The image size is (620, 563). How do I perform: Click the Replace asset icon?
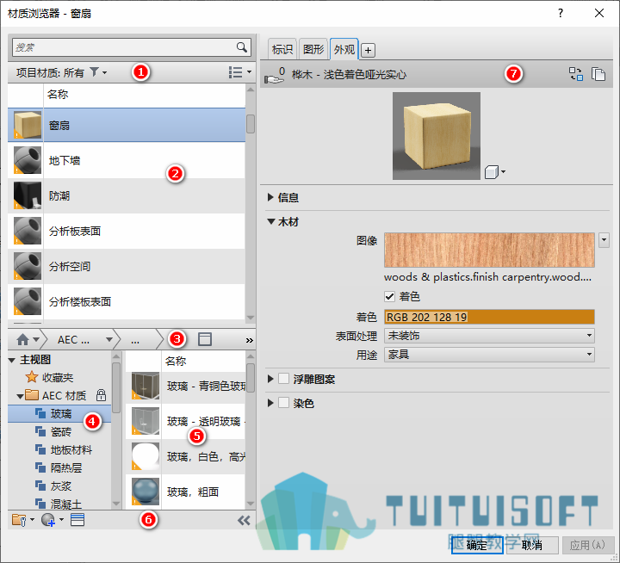[576, 74]
